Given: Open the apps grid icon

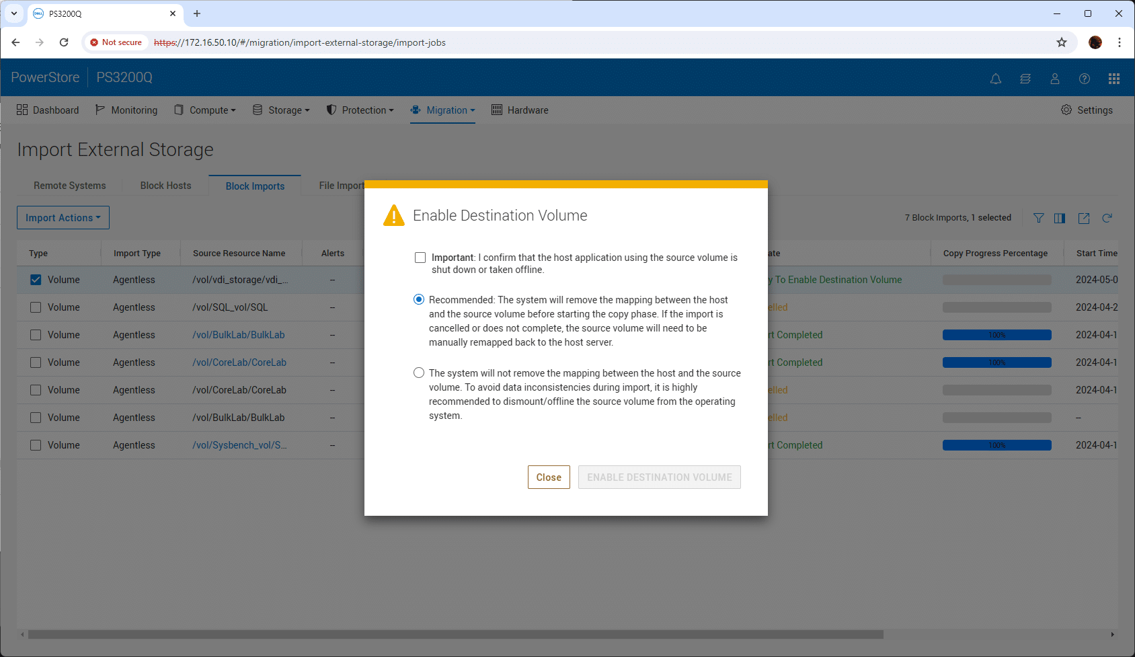Looking at the screenshot, I should (x=1114, y=79).
